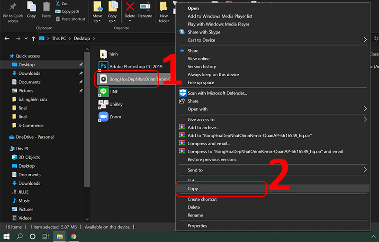
Task: Expand the Move to dropdown
Action: (x=98, y=21)
